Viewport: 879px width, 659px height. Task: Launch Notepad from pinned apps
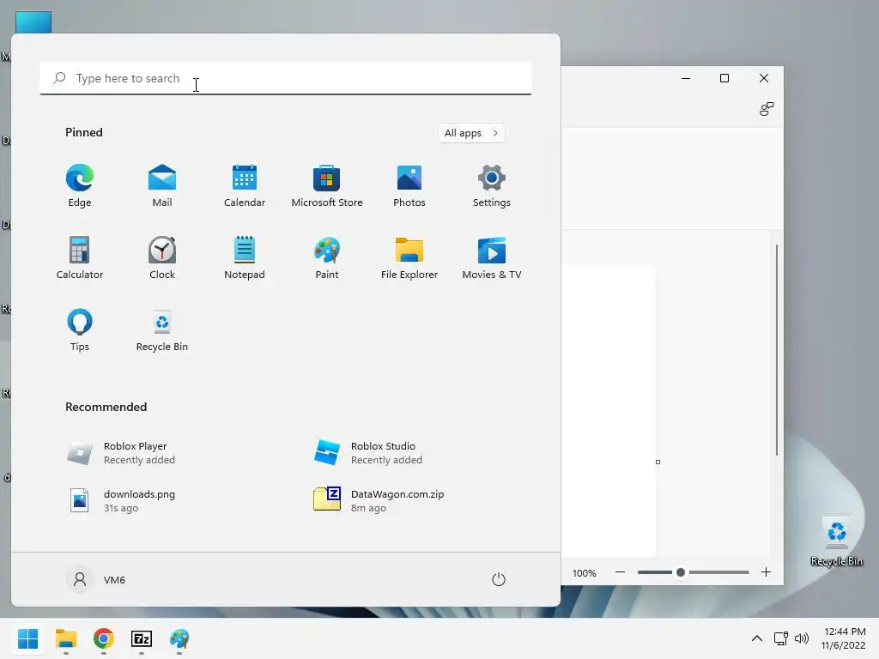pyautogui.click(x=245, y=257)
